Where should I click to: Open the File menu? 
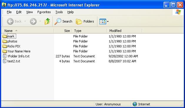click(9, 12)
